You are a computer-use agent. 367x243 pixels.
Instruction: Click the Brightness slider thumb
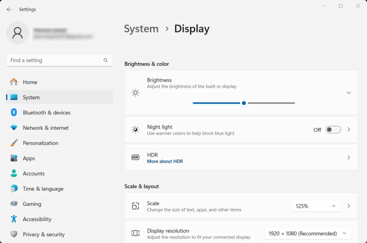[244, 103]
